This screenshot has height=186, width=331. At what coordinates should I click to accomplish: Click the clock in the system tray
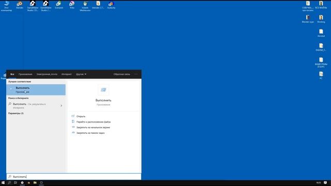[x=319, y=182]
